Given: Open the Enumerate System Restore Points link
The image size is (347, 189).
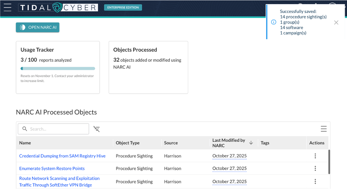Looking at the screenshot, I should click(x=52, y=168).
